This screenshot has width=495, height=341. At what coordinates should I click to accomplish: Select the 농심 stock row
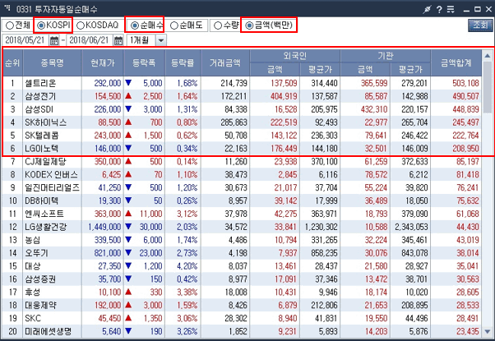click(x=243, y=240)
